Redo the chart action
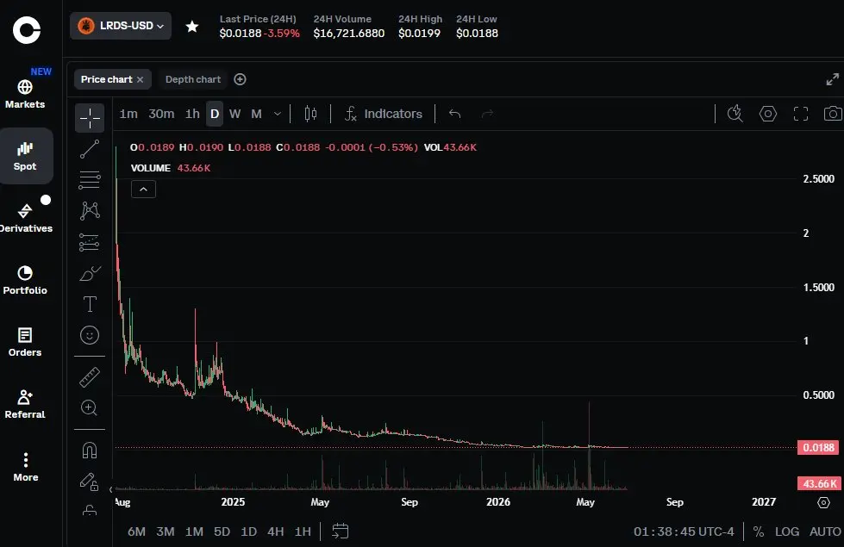Screen dimensions: 844x547 [488, 114]
